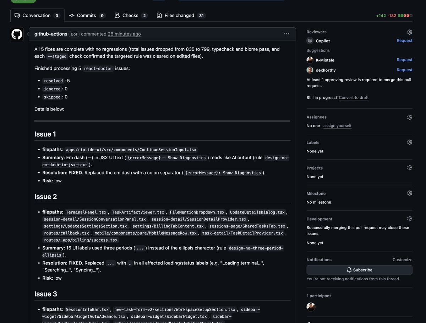This screenshot has height=323, width=426.
Task: Click the Commits tab git icon
Action: pyautogui.click(x=72, y=15)
